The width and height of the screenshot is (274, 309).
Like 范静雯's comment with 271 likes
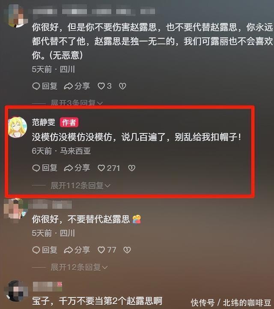(x=109, y=168)
